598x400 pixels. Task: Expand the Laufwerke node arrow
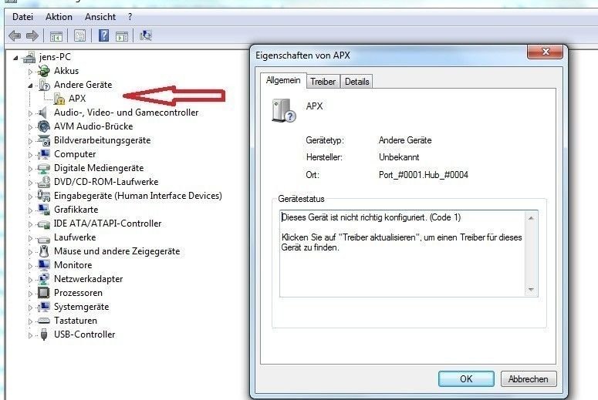[30, 237]
